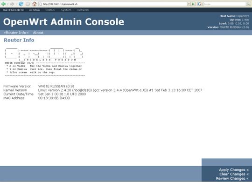Select the Router Info subpage tab
The width and height of the screenshot is (252, 182).
[x=16, y=33]
